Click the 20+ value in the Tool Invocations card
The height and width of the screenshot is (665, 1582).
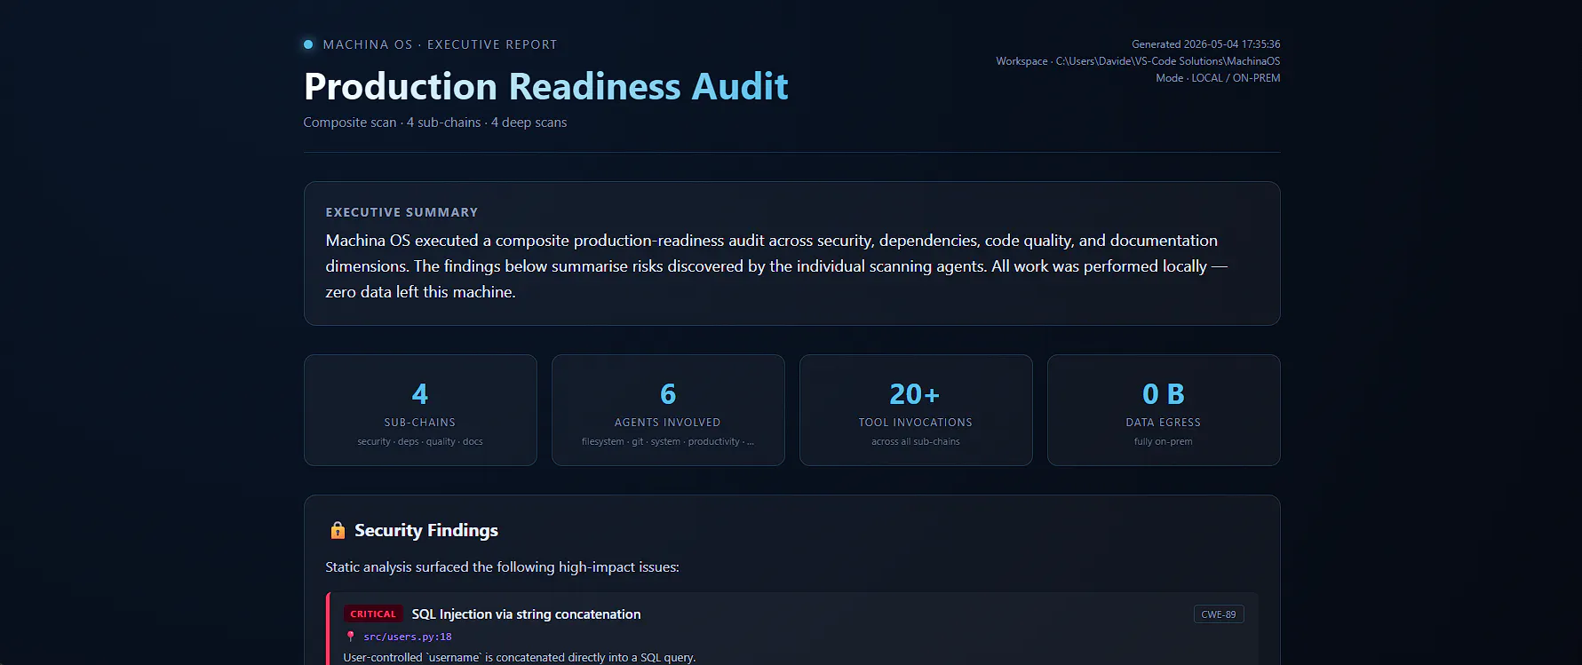click(915, 394)
